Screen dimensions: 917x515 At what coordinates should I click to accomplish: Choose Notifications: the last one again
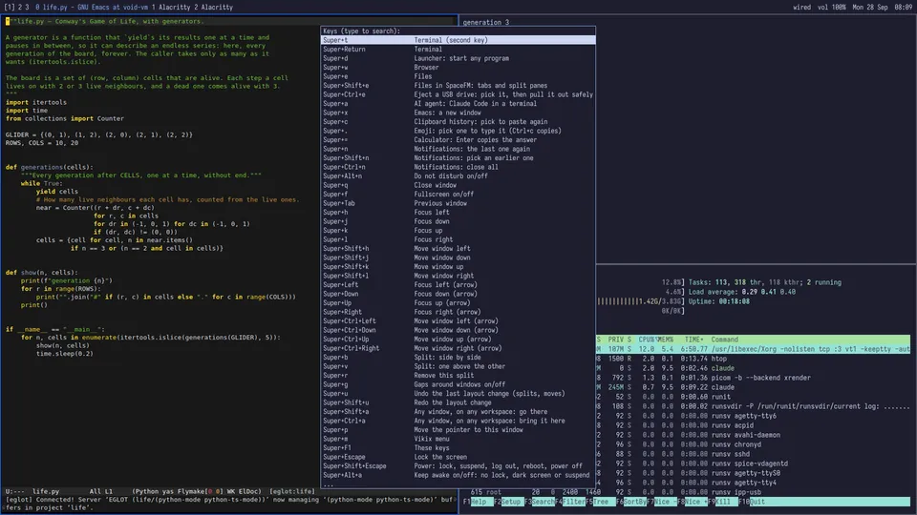coord(458,149)
